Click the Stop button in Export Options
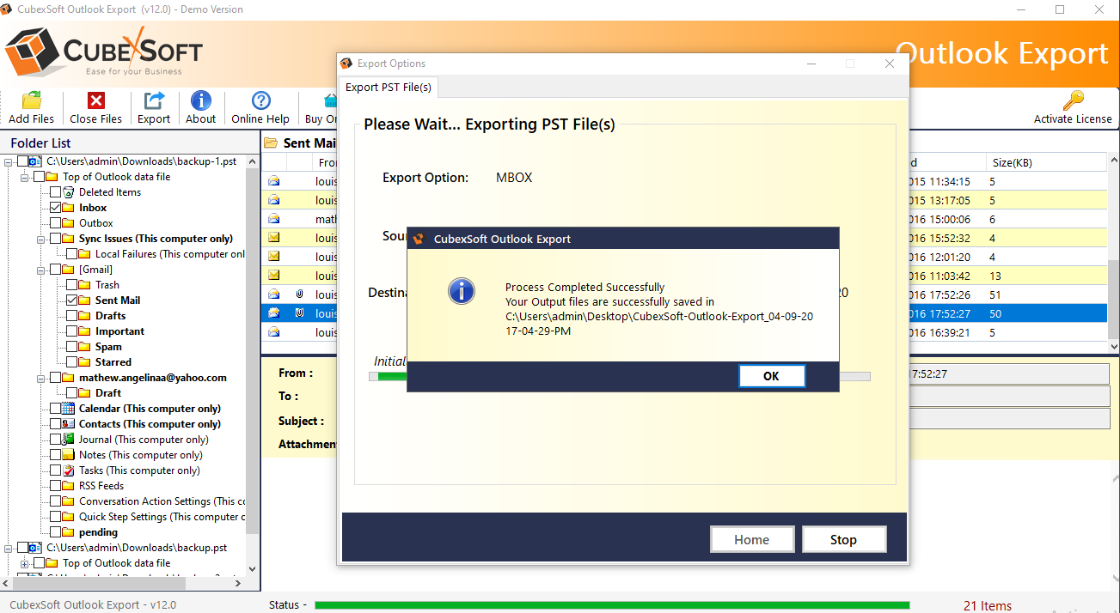Viewport: 1120px width, 613px height. pyautogui.click(x=843, y=539)
